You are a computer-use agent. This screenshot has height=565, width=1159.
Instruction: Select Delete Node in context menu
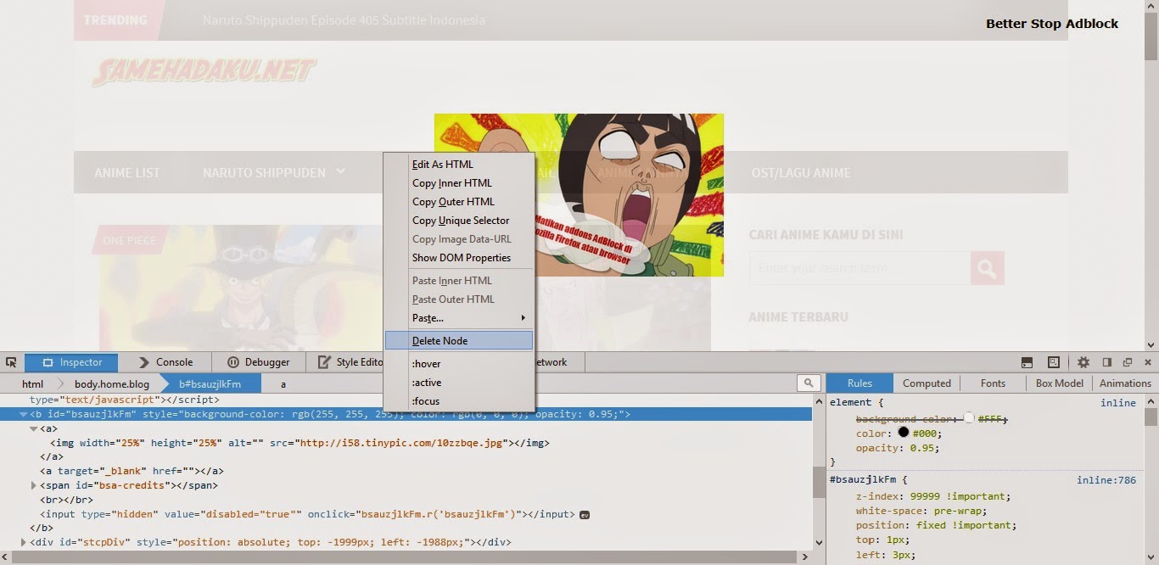(x=459, y=341)
